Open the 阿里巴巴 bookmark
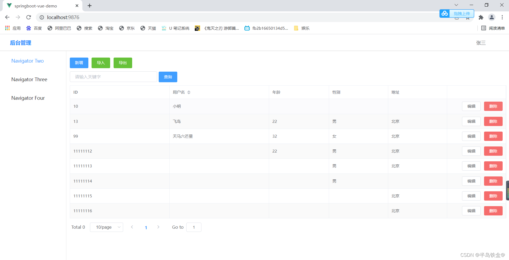The width and height of the screenshot is (509, 260). (59, 28)
